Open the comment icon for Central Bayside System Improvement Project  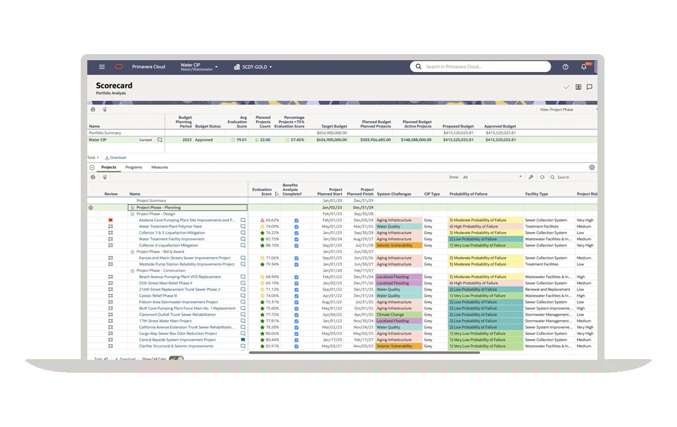242,340
